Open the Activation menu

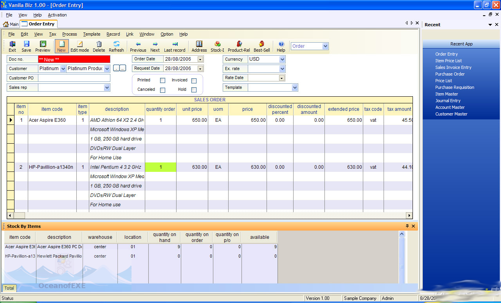tap(57, 15)
